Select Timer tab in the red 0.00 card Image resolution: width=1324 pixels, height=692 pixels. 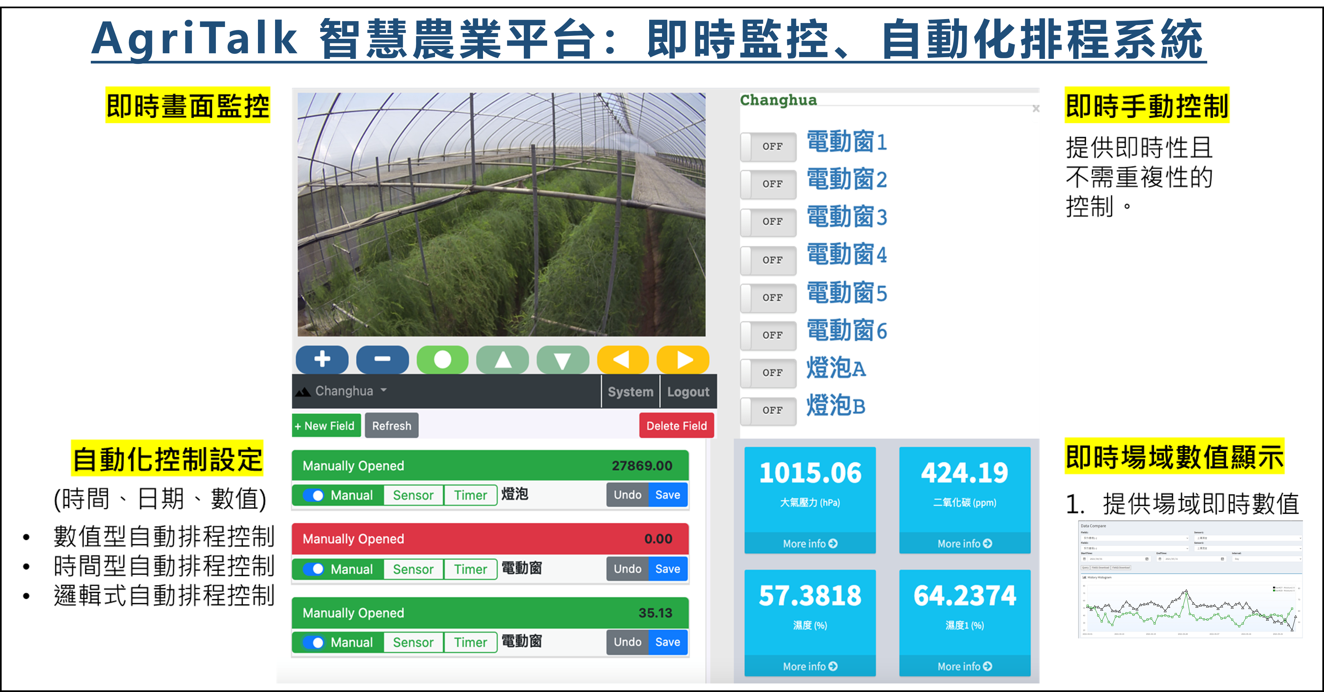click(470, 569)
